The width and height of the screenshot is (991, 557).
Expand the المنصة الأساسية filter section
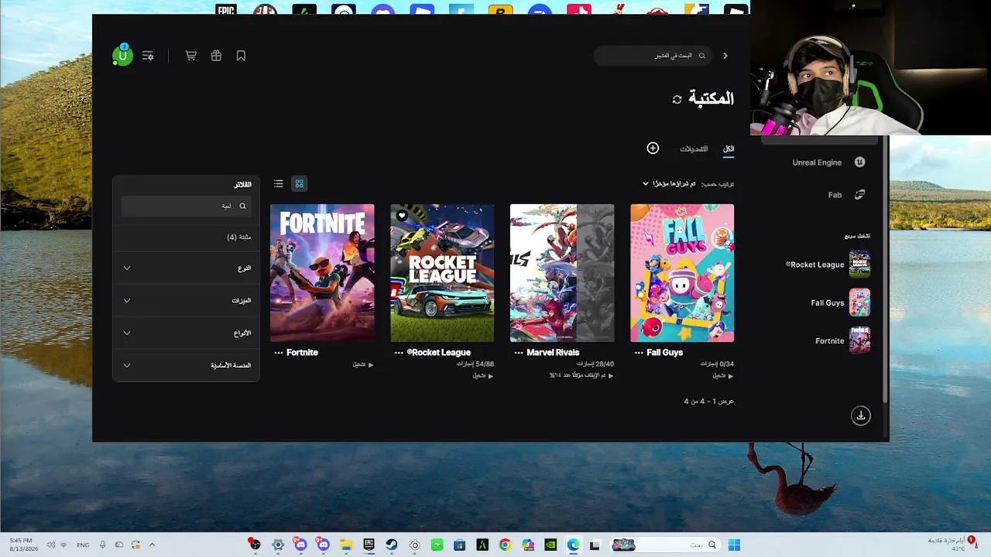pyautogui.click(x=186, y=365)
